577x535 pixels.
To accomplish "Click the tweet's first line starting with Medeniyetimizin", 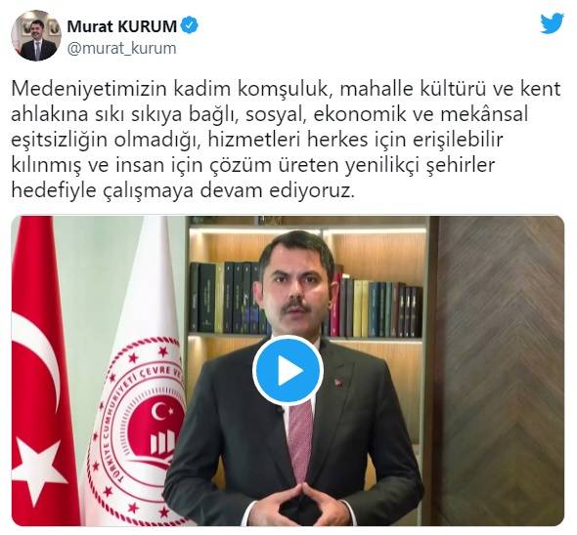I will (x=286, y=89).
